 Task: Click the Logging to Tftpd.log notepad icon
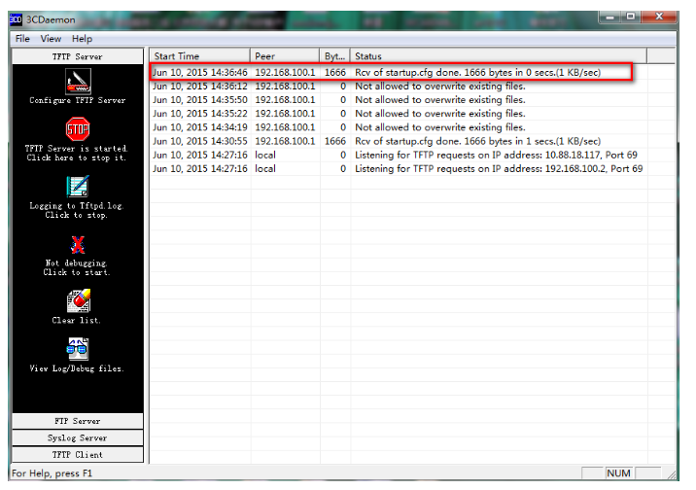78,187
